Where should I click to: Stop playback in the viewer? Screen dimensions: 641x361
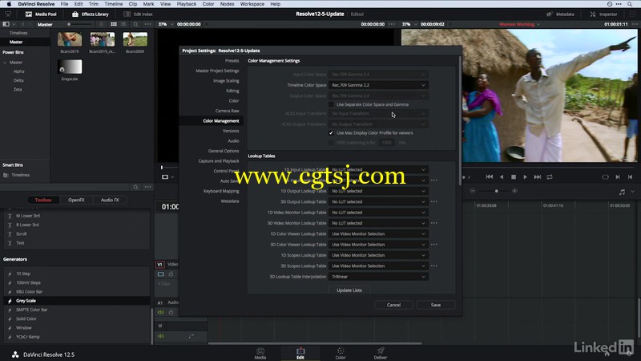pyautogui.click(x=514, y=176)
